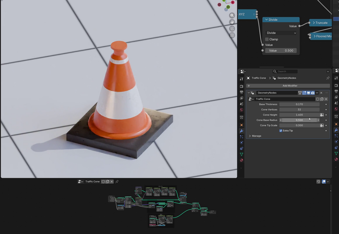Click the Traffic Cone breadcrumb
339x234 pixels.
coord(259,78)
